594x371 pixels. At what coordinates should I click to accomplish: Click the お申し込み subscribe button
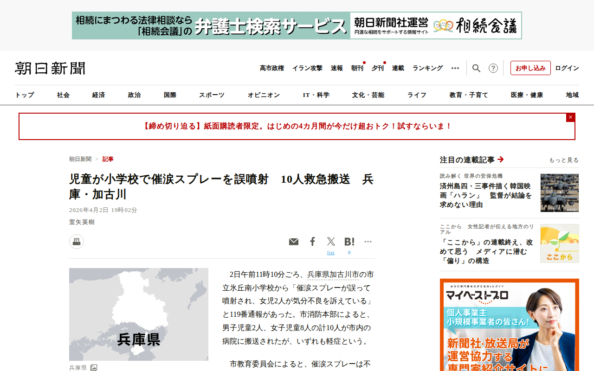coord(530,68)
